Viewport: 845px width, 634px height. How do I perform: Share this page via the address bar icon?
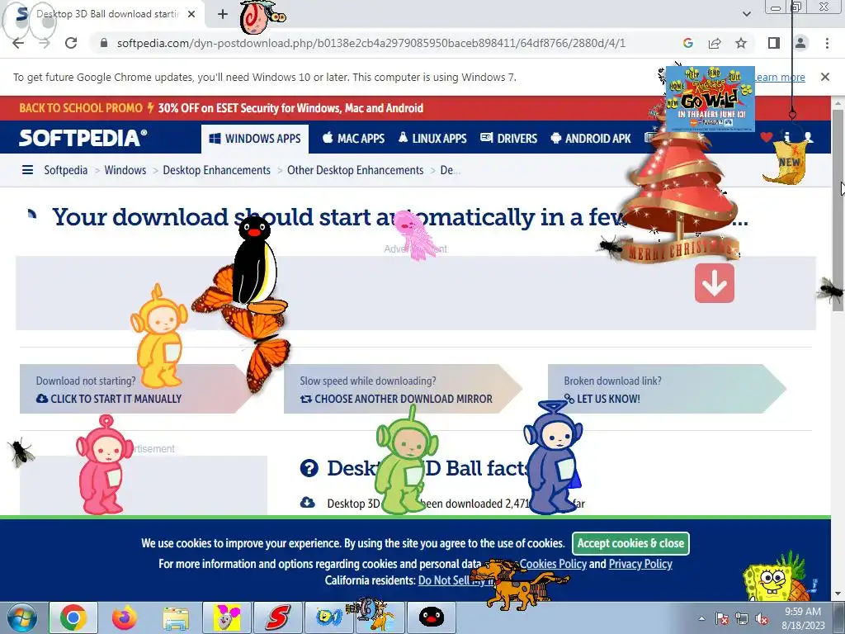[715, 43]
